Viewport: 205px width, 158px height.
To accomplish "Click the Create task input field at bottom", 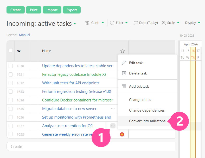I will (x=91, y=147).
